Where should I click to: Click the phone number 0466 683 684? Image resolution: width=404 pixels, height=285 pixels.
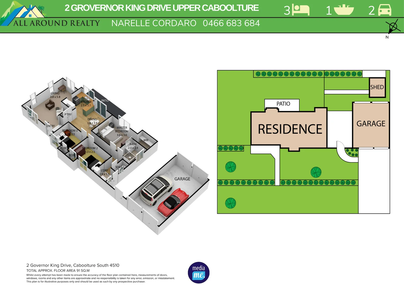(x=231, y=23)
